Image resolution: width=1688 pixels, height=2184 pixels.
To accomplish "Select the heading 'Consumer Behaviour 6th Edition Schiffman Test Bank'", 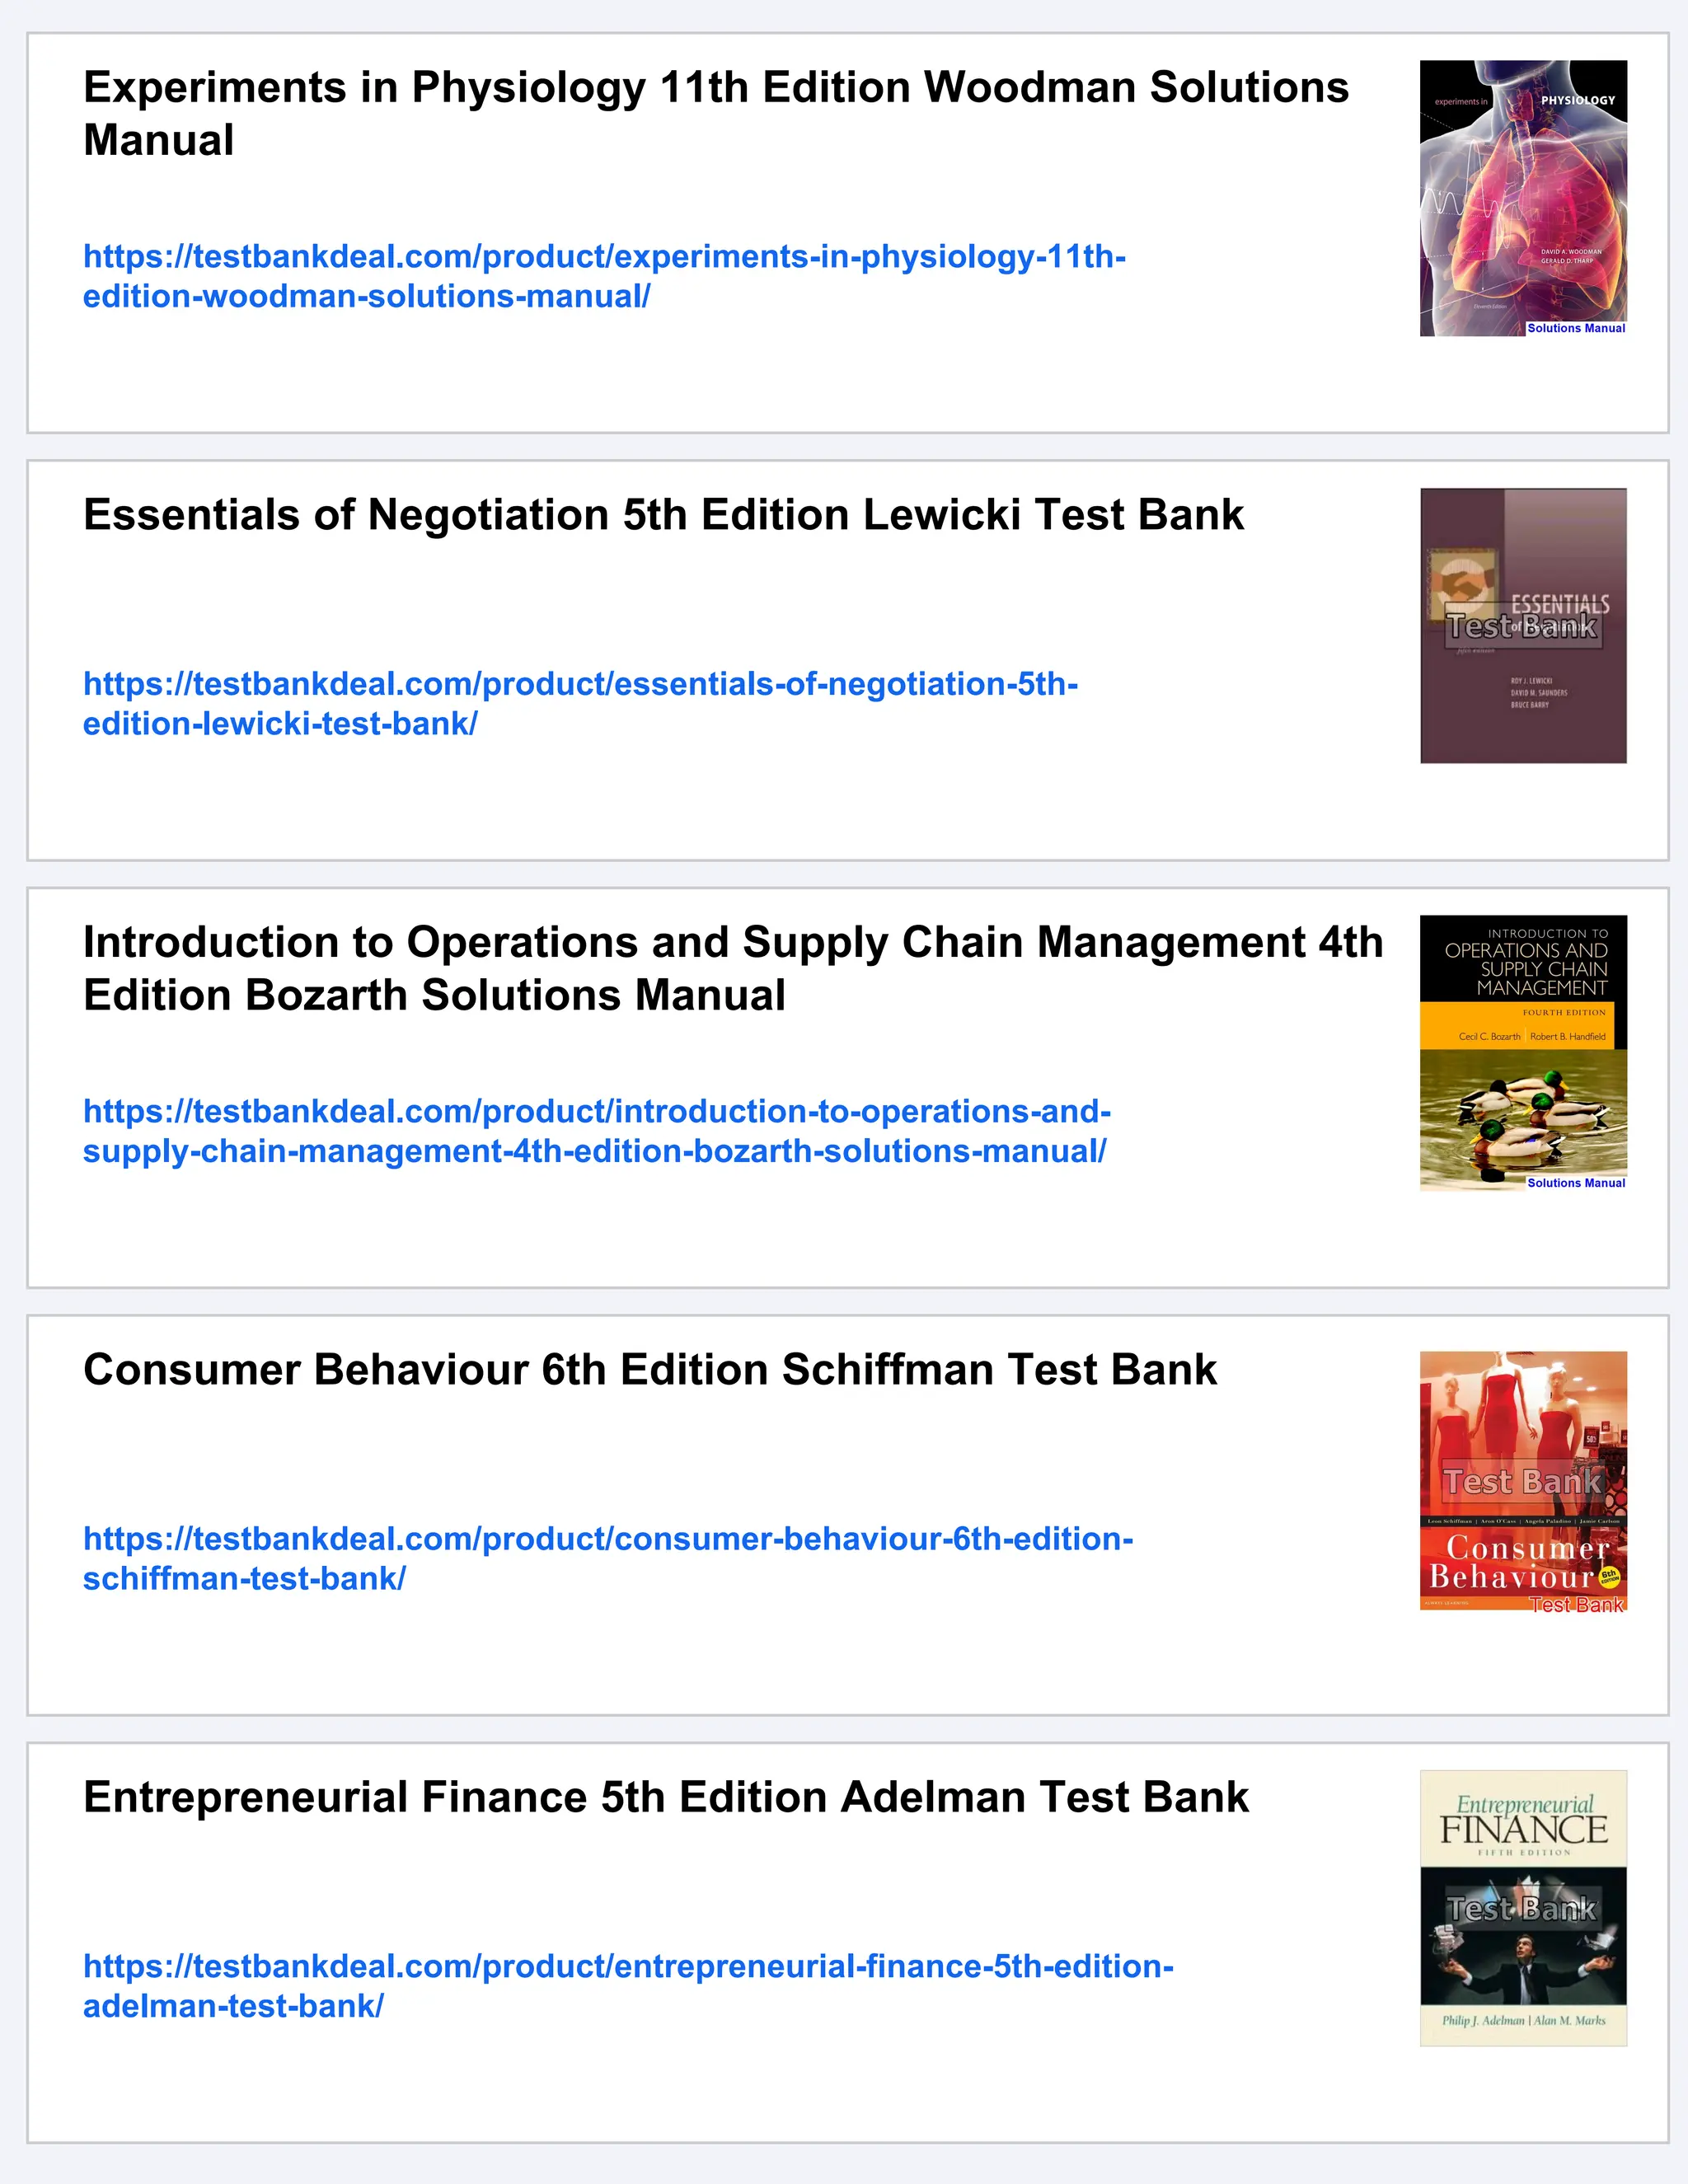I will click(x=650, y=1370).
